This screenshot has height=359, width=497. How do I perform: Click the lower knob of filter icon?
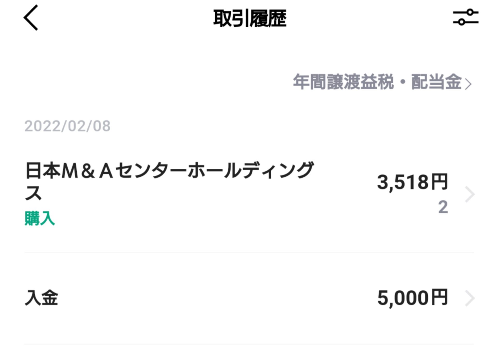tap(462, 23)
